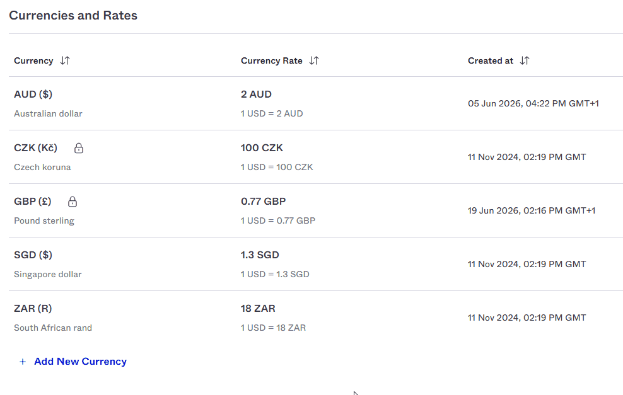Sort by Currency column arrows icon
Viewport: 623px width, 395px height.
pyautogui.click(x=65, y=60)
